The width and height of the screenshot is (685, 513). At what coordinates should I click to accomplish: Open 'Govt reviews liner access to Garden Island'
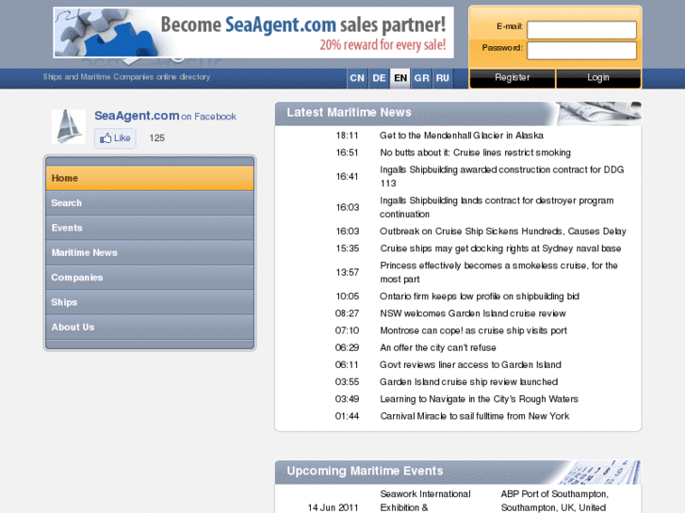[x=470, y=364]
